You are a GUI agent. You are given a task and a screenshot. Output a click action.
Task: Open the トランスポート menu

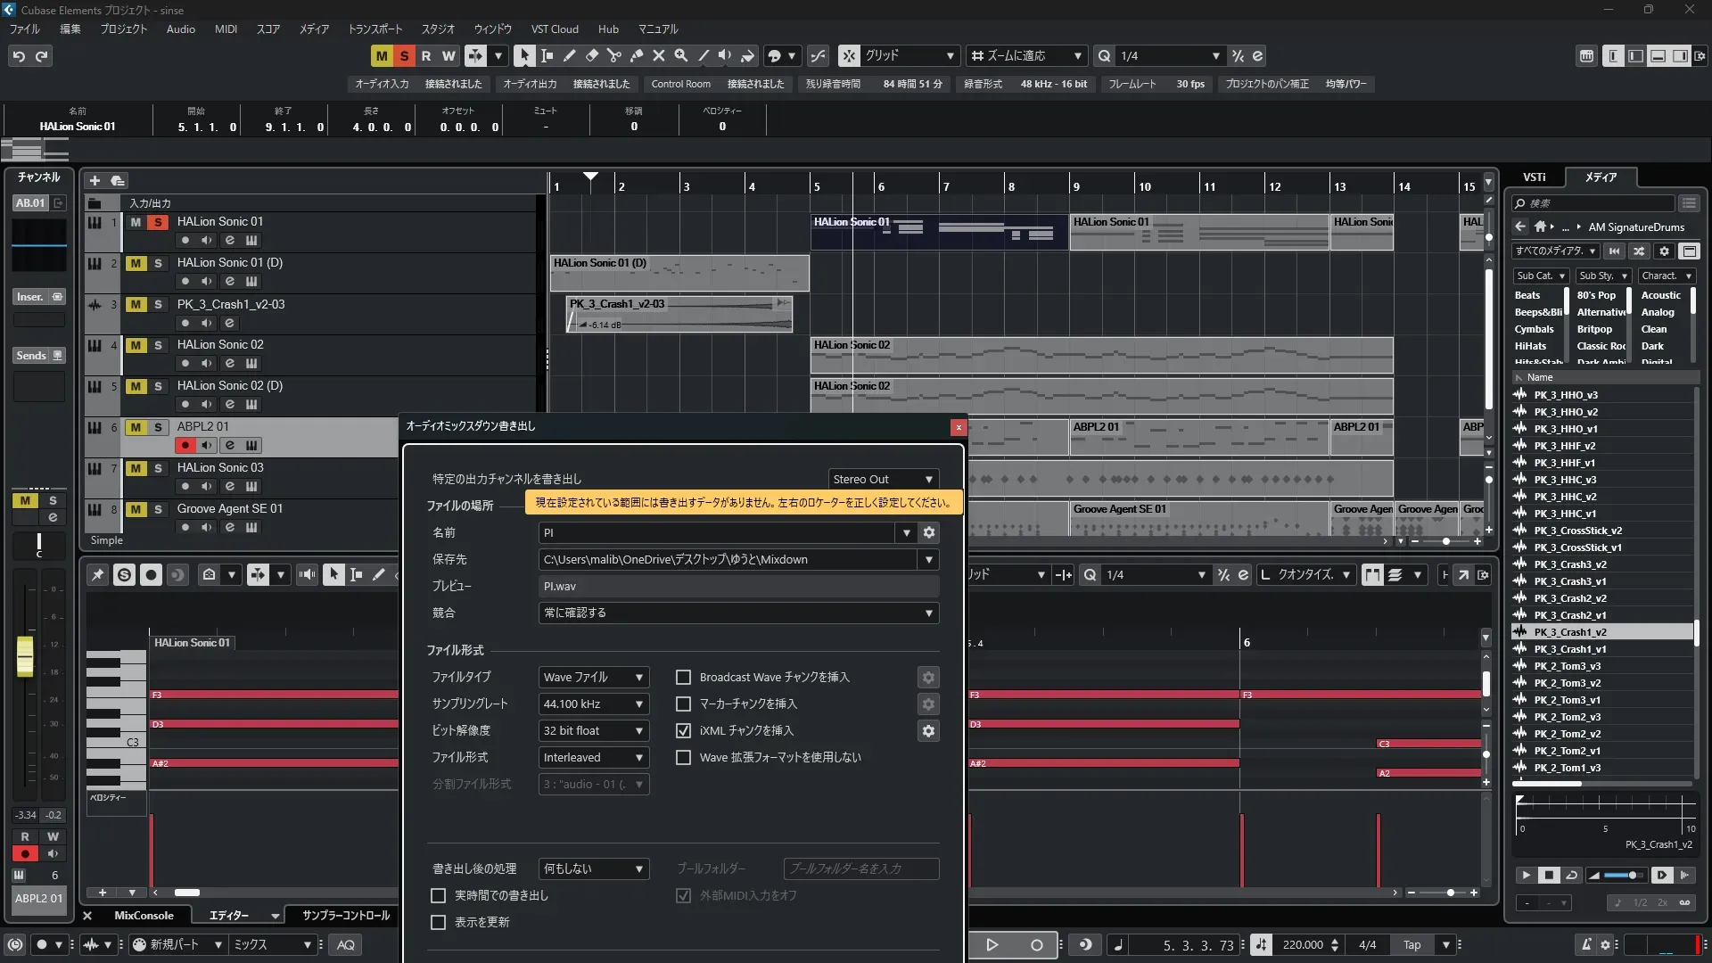pyautogui.click(x=374, y=29)
